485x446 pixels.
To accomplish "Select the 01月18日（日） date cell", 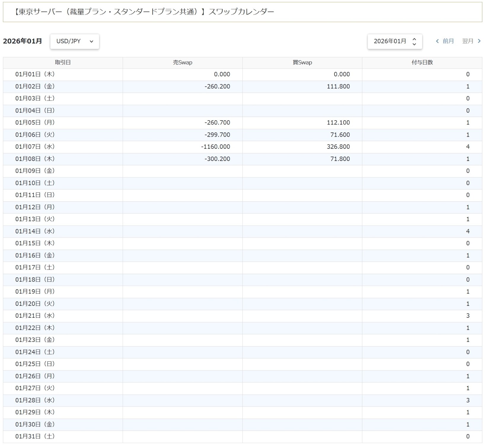I will [x=63, y=280].
